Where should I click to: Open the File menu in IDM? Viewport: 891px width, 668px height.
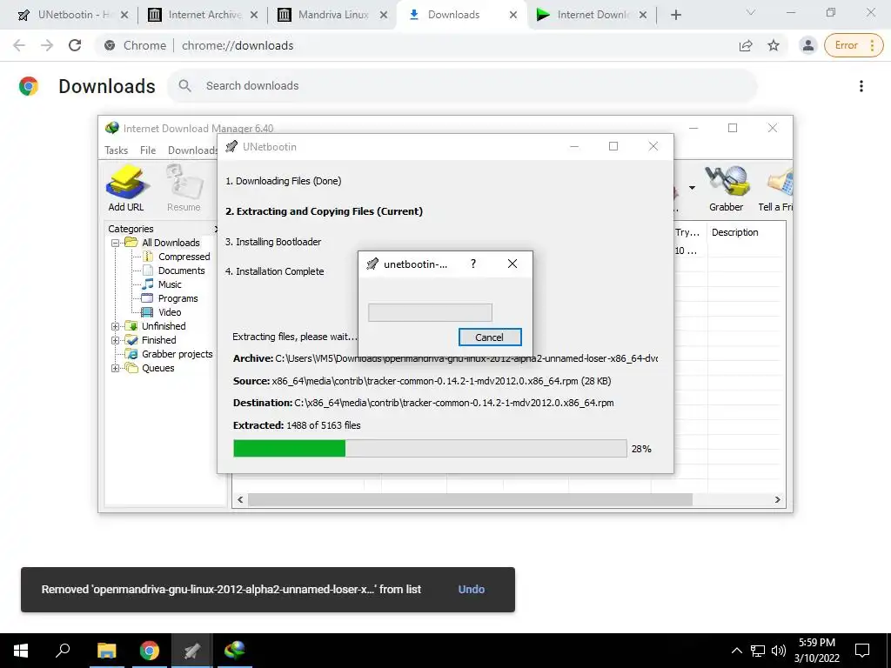coord(148,150)
